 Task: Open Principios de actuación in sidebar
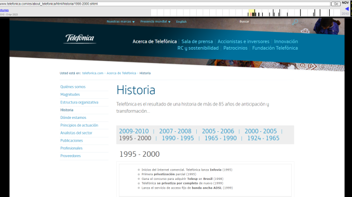(79, 125)
